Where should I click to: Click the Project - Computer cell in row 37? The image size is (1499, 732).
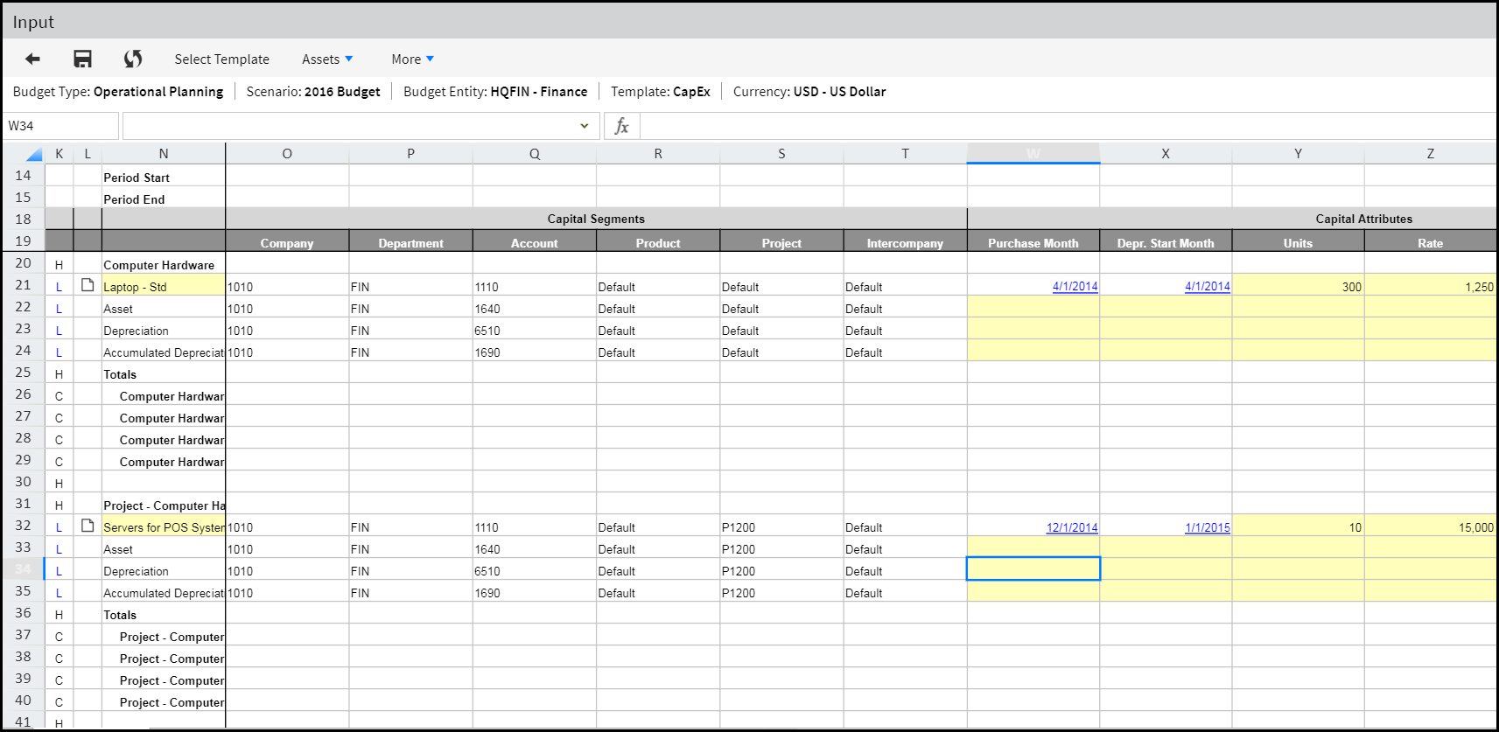click(164, 636)
